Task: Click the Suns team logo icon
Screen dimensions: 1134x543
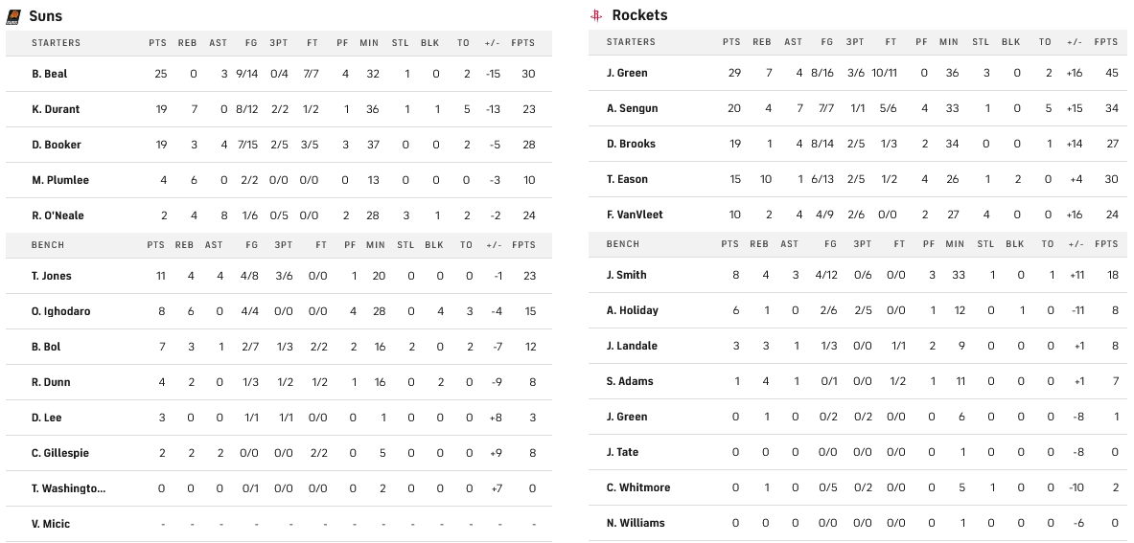Action: (x=13, y=16)
